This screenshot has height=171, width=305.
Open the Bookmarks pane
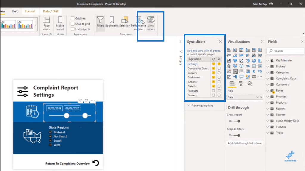click(x=112, y=22)
